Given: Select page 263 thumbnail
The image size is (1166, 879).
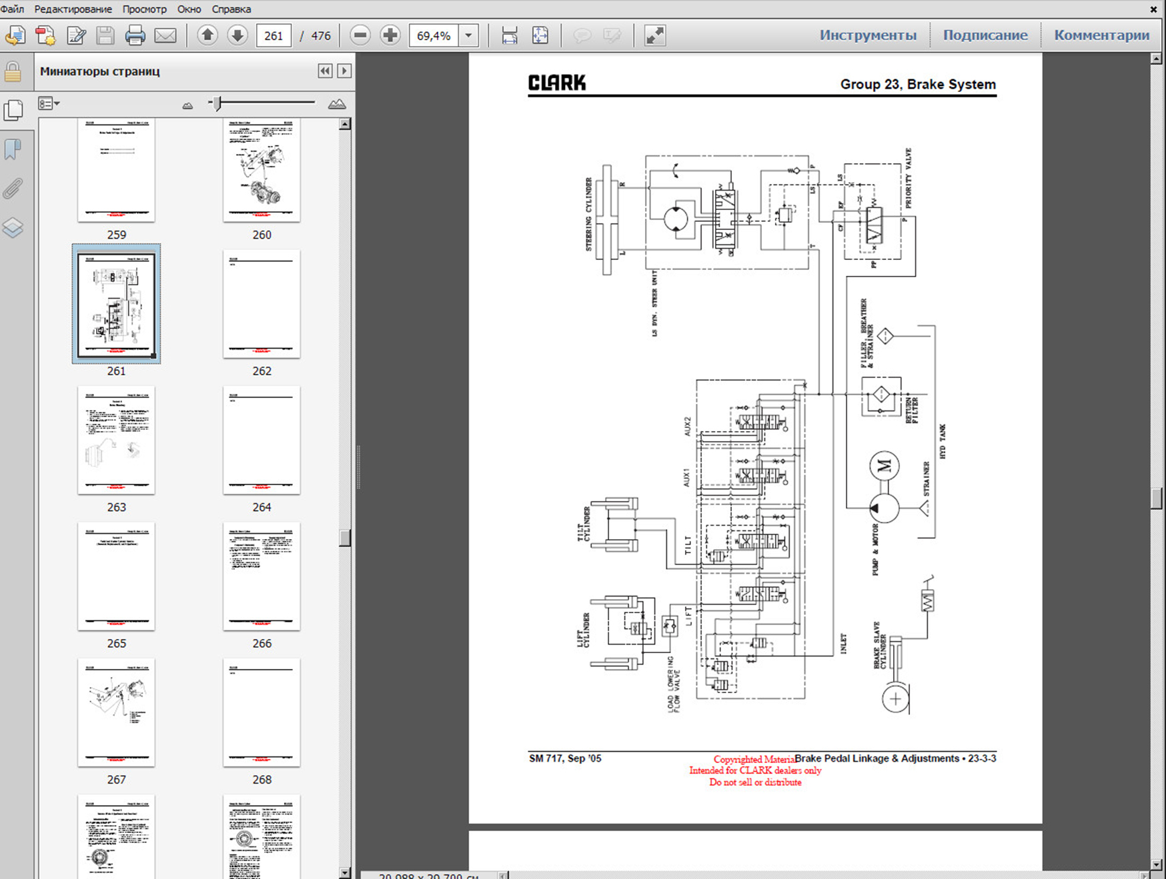Looking at the screenshot, I should [116, 440].
